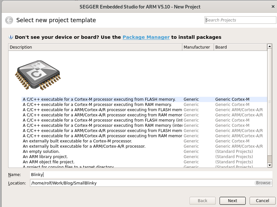Click the round back arrow icon
Image resolution: width=277 pixels, height=207 pixels.
coord(9,20)
